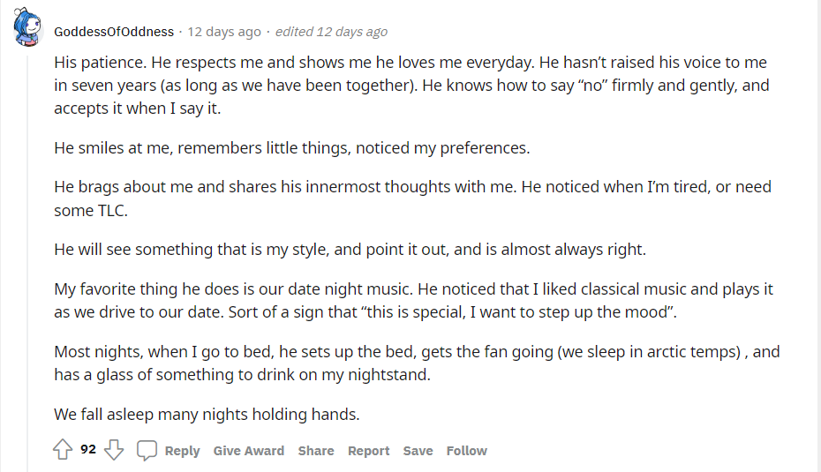Upvote the GoddessOfOddness comment

click(62, 450)
